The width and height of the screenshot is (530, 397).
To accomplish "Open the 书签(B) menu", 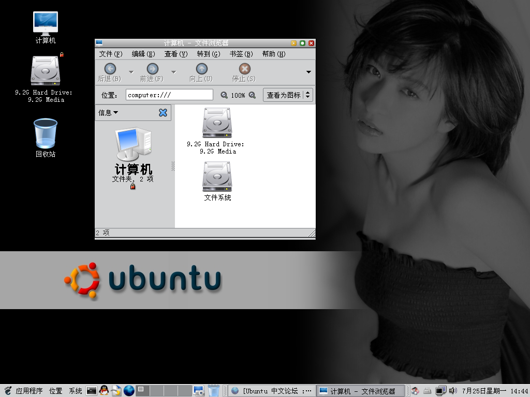I will tap(241, 54).
